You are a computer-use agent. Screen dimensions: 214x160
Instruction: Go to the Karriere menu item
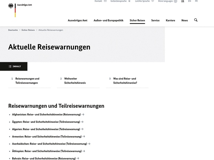(x=170, y=21)
